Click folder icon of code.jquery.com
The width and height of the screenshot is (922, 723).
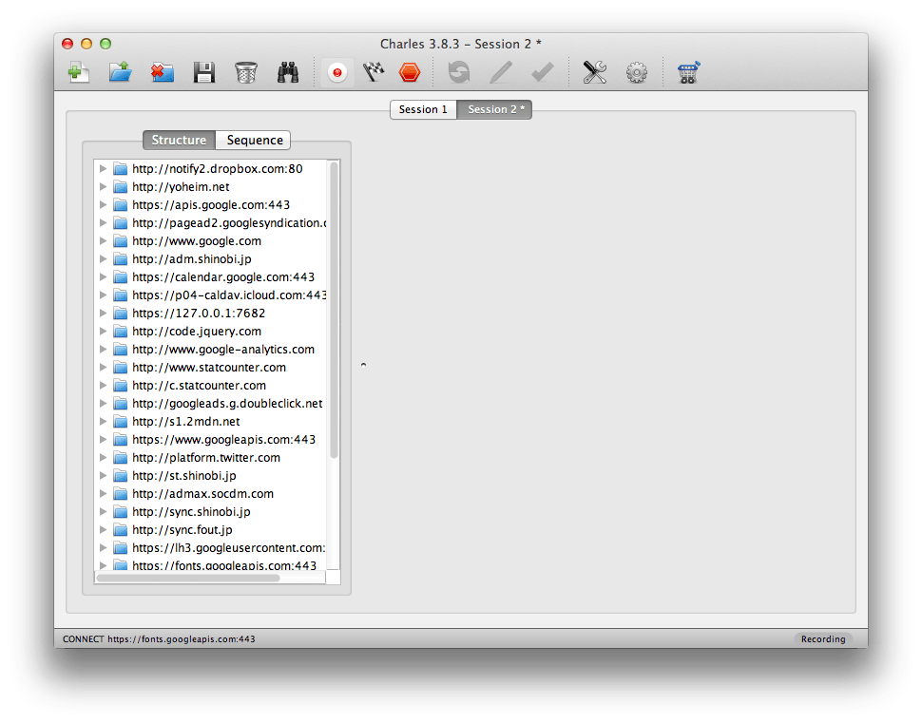tap(121, 332)
